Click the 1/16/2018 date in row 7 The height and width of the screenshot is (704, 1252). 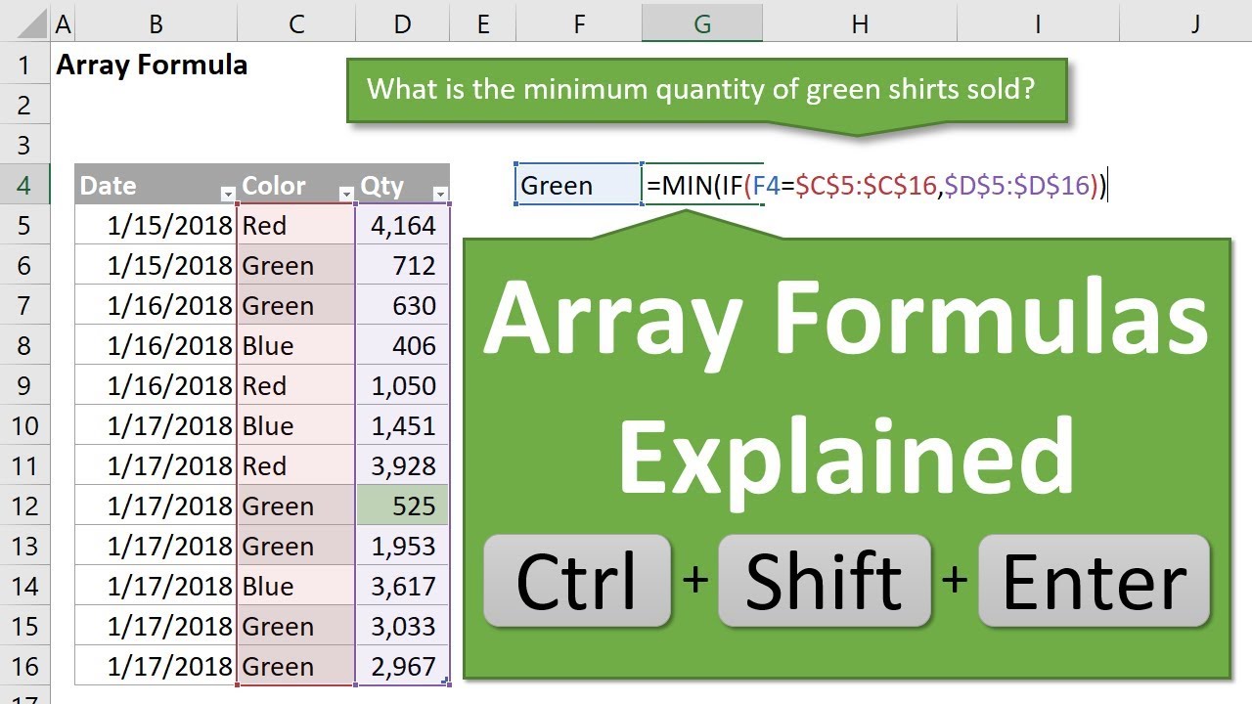click(170, 306)
